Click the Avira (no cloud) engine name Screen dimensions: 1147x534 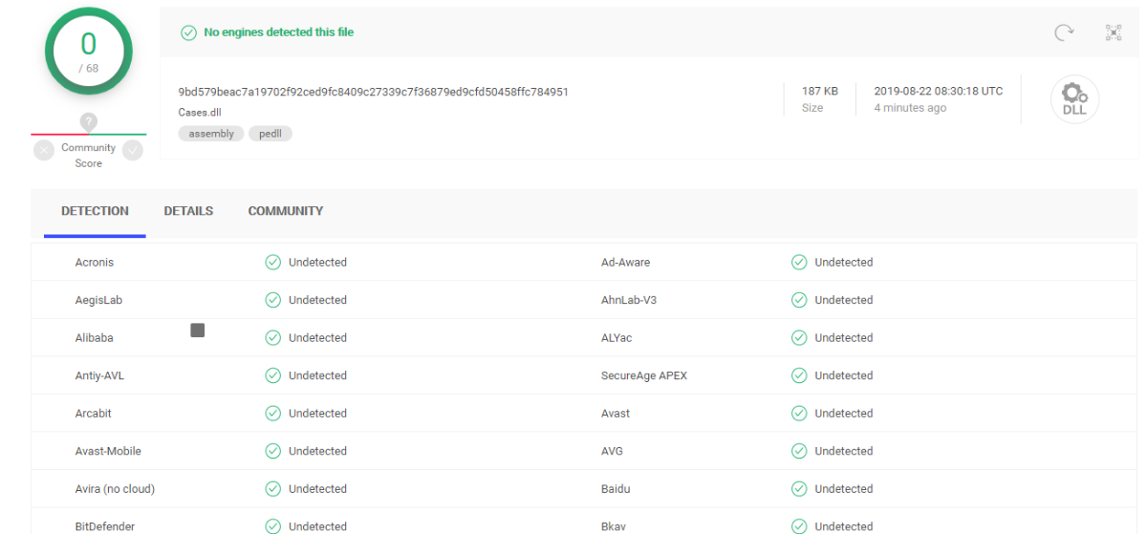coord(115,489)
